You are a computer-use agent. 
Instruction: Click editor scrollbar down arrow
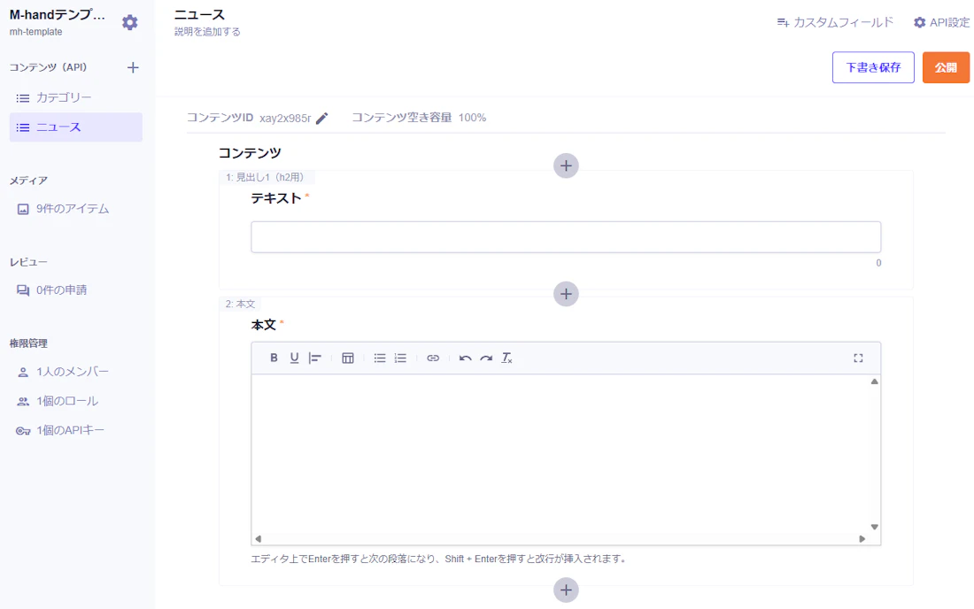tap(875, 527)
